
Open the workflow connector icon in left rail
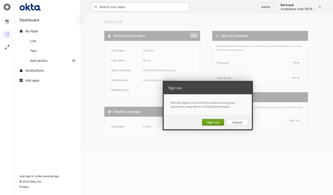click(x=7, y=47)
